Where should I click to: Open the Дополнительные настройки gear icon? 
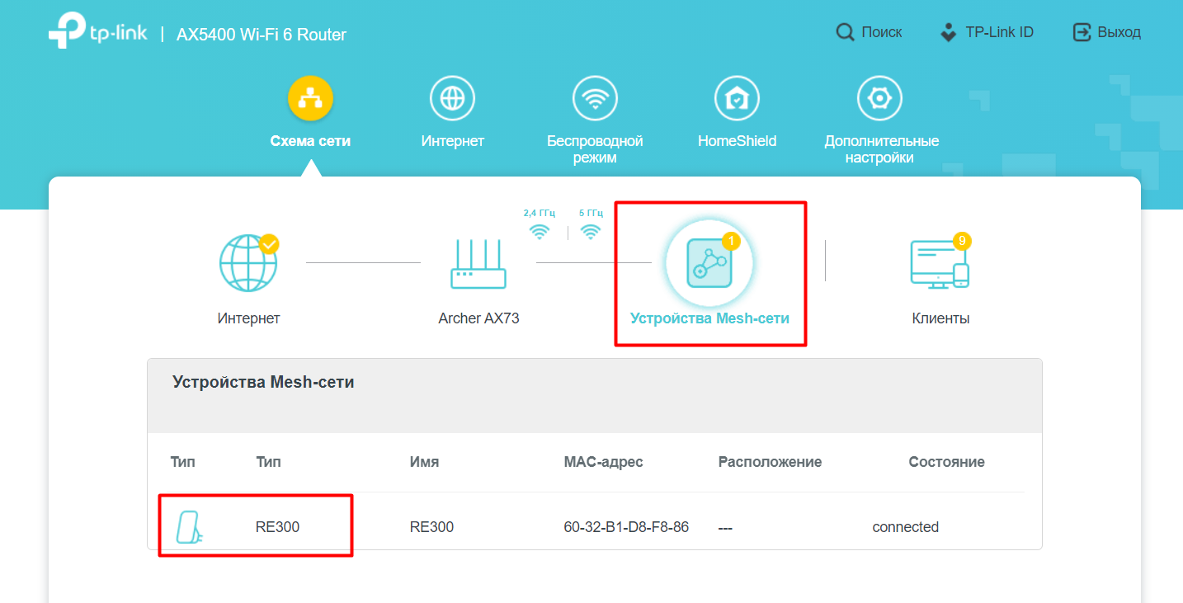pos(880,100)
